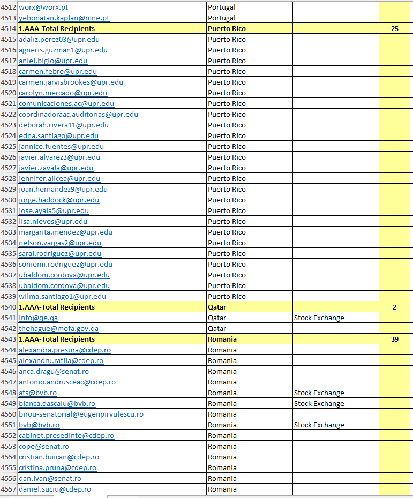
Task: Select bold 'Qatar' country header cell
Action: 250,307
